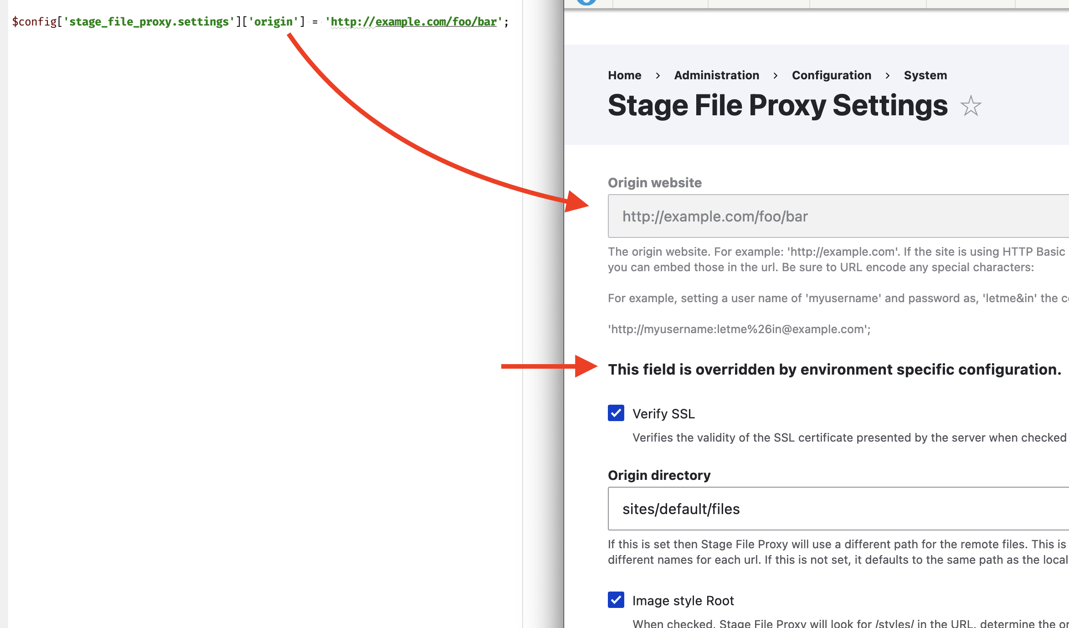Open the Home breadcrumb link
Screen dimensions: 1069x628
(x=624, y=75)
